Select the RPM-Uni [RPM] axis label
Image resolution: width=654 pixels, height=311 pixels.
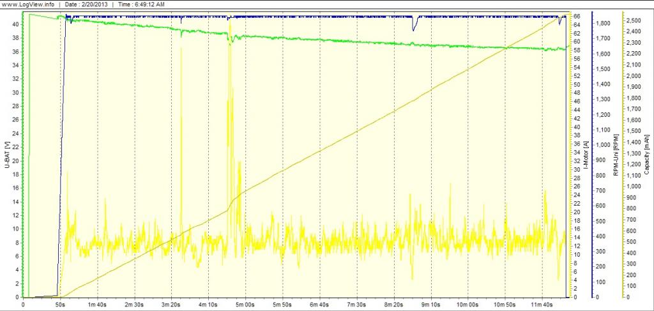[615, 154]
